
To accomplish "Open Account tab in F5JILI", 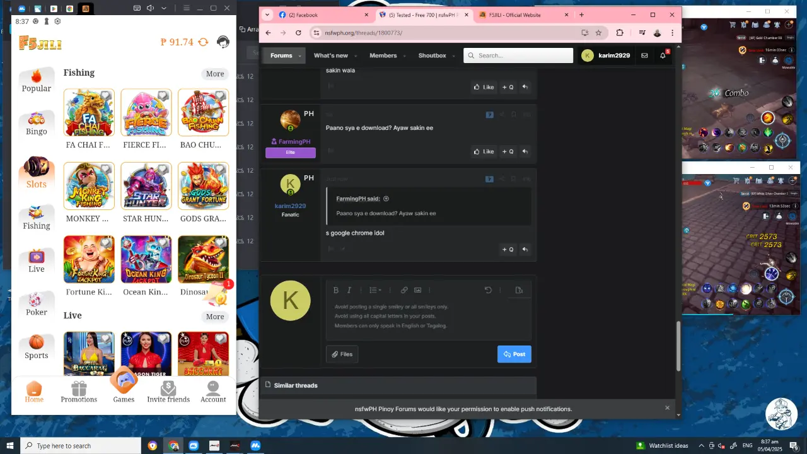I will (x=213, y=392).
